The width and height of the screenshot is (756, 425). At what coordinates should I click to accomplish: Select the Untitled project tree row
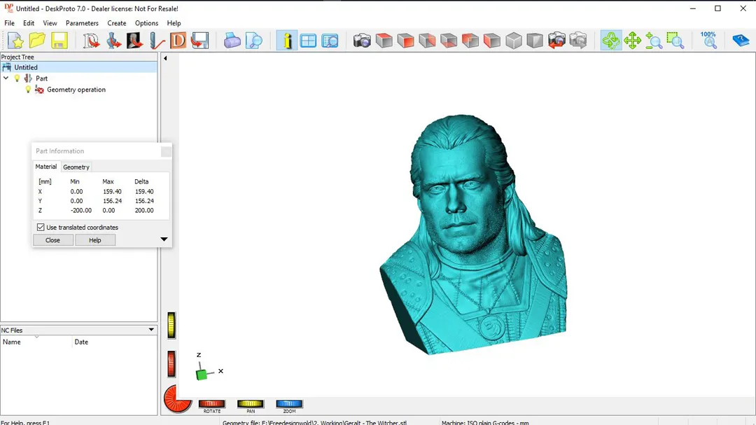point(78,67)
